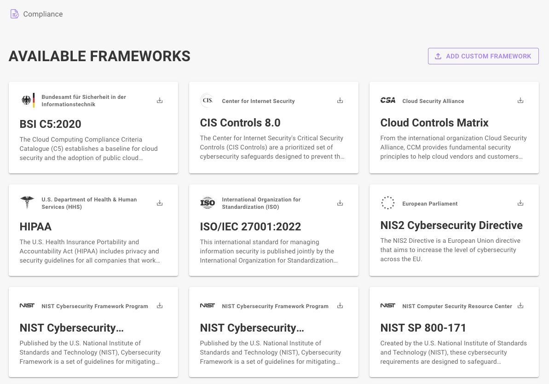Open the NIS2 Cybersecurity Directive title
Image resolution: width=549 pixels, height=384 pixels.
tap(451, 225)
